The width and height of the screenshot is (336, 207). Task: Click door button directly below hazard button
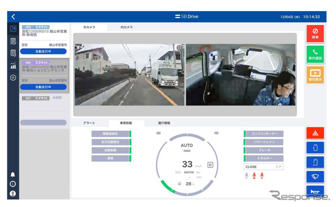coord(315,148)
